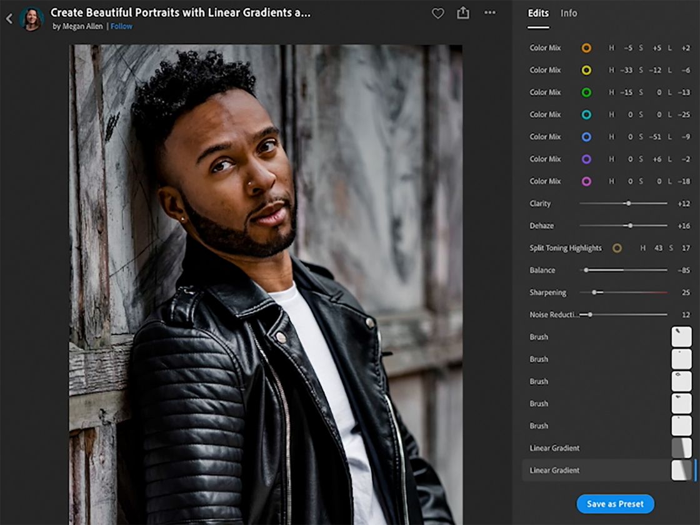Click the Balance slider handle
The width and height of the screenshot is (700, 525).
click(x=586, y=270)
